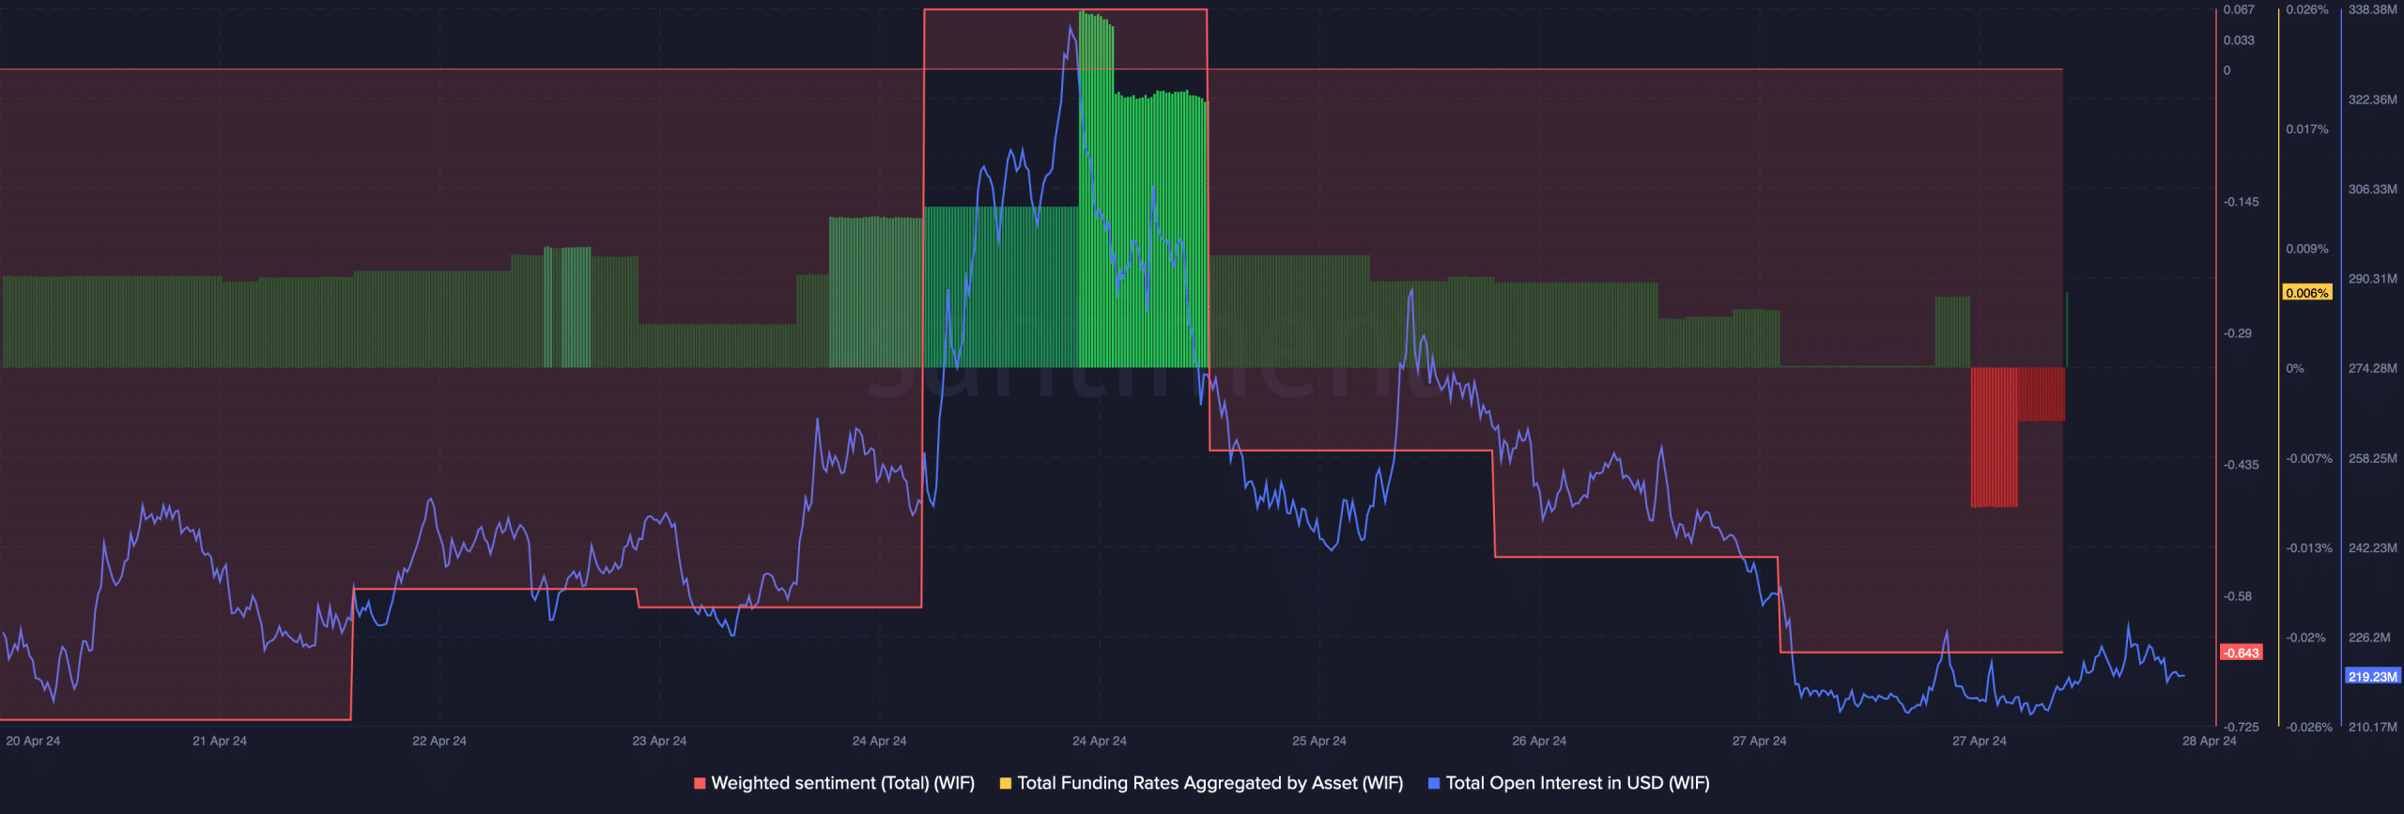
Task: Click the -0.58 sentiment axis value
Action: [2238, 596]
